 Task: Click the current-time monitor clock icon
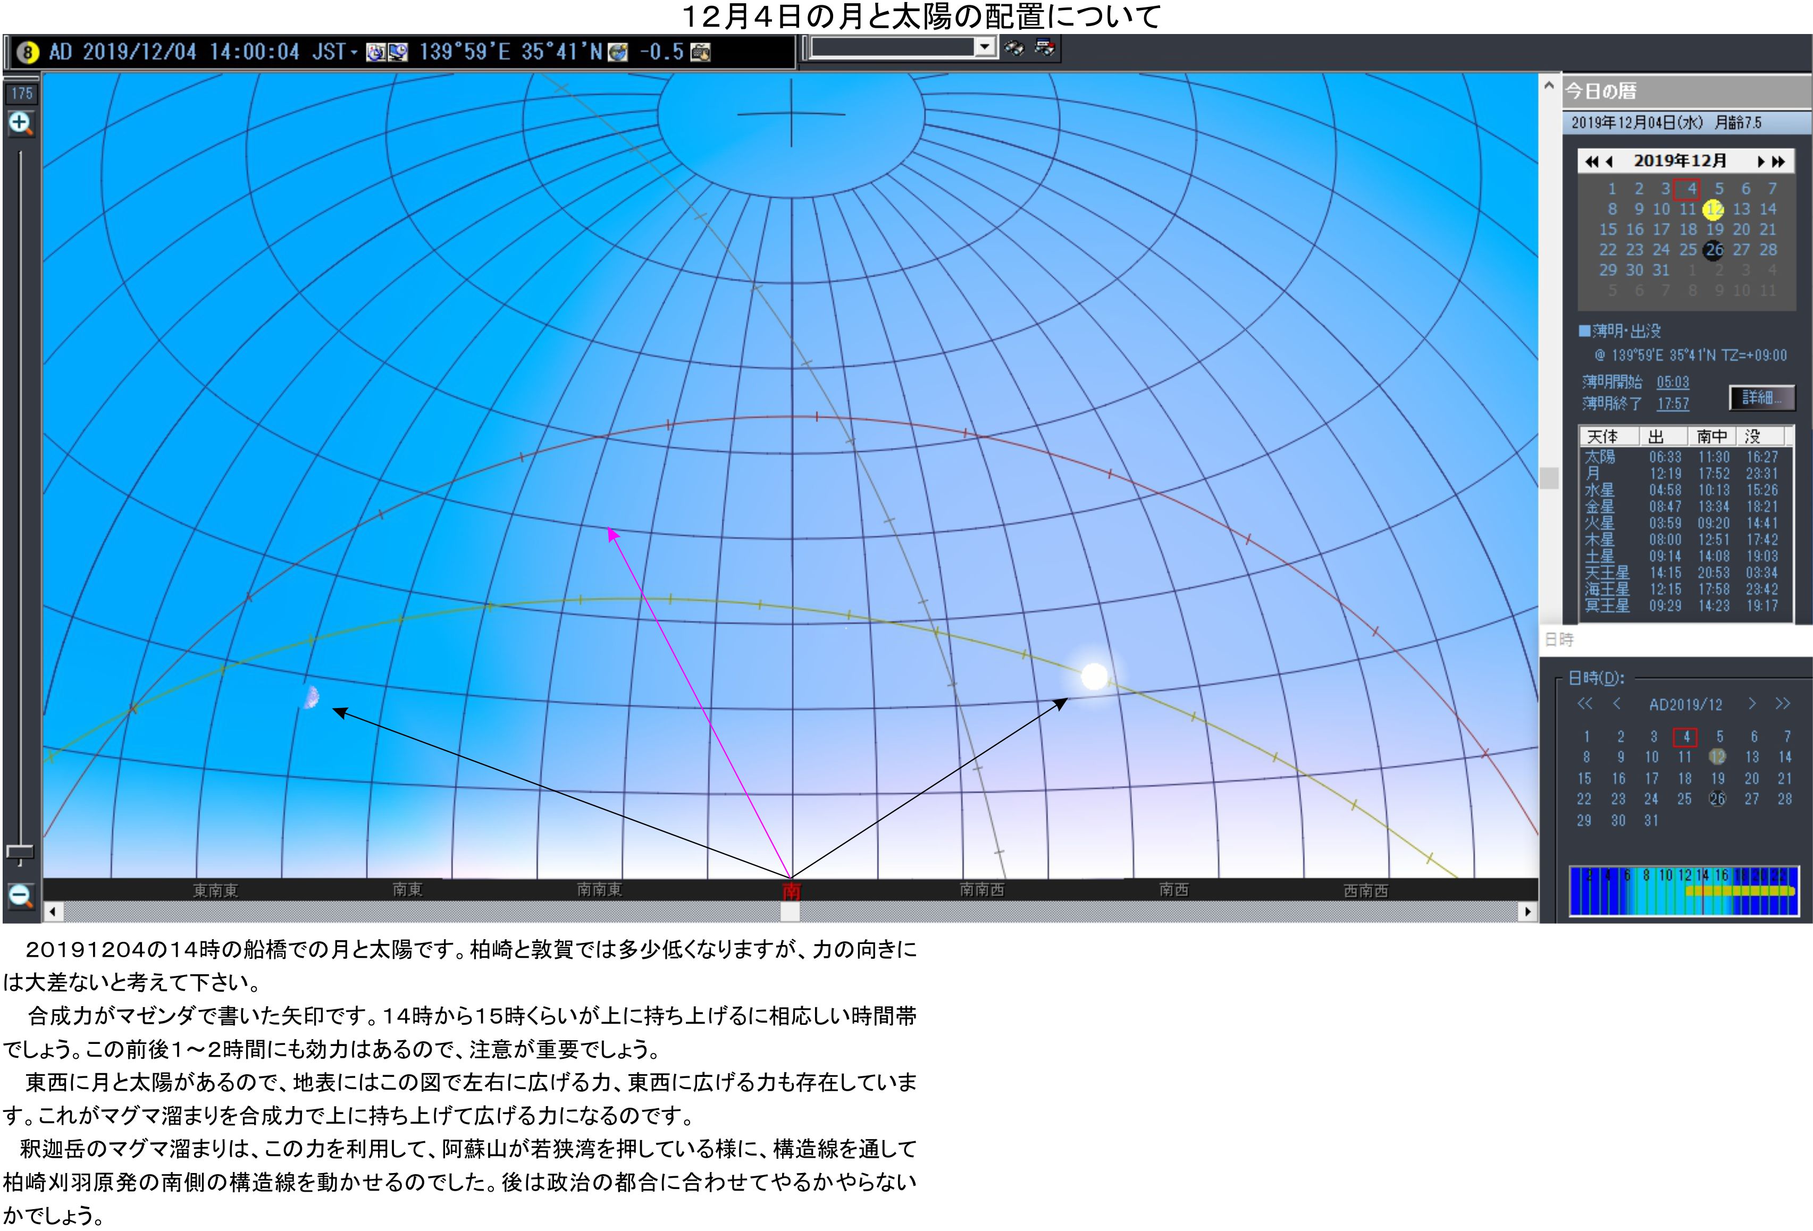point(398,52)
